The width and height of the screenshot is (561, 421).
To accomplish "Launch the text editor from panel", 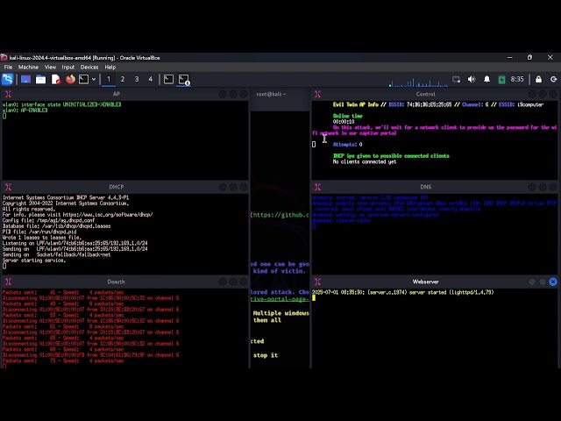I will [x=56, y=79].
